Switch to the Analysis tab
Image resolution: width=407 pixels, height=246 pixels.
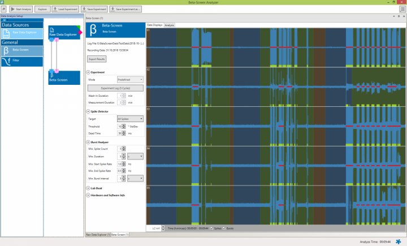(x=169, y=25)
